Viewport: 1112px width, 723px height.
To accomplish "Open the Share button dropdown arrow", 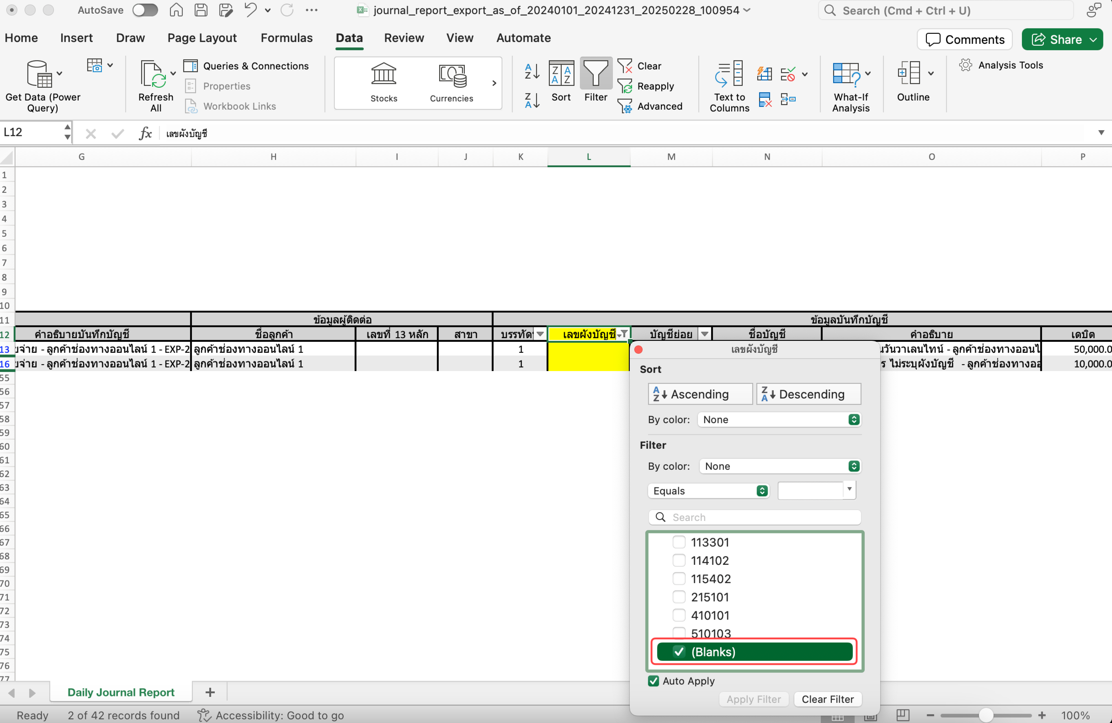I will [x=1093, y=40].
